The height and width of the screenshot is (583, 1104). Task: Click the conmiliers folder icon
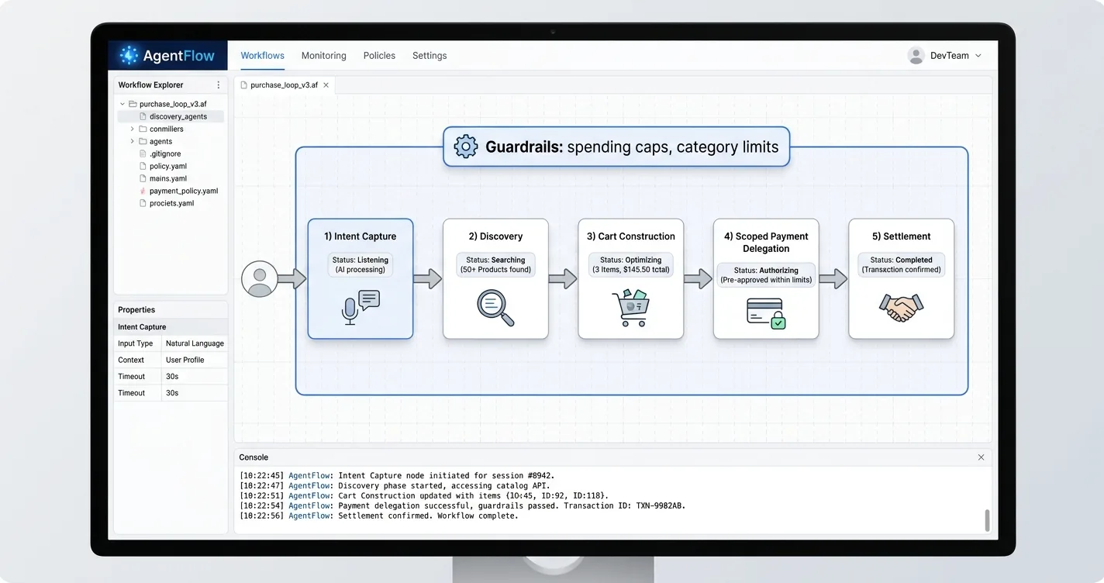143,129
